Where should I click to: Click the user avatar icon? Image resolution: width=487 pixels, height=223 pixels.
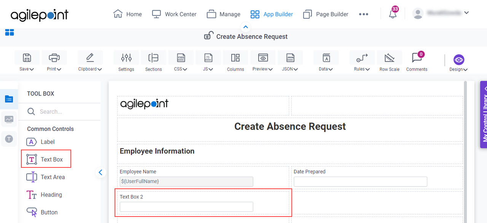[418, 14]
